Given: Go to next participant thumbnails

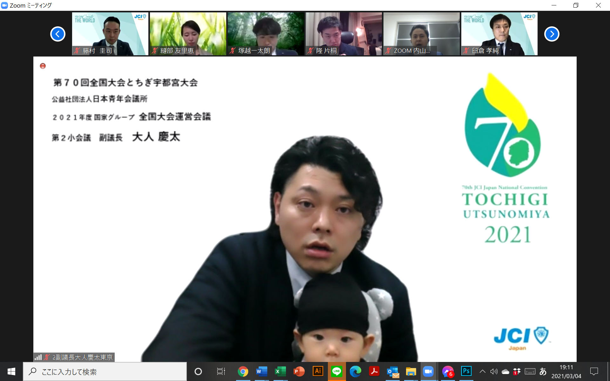Looking at the screenshot, I should (552, 34).
